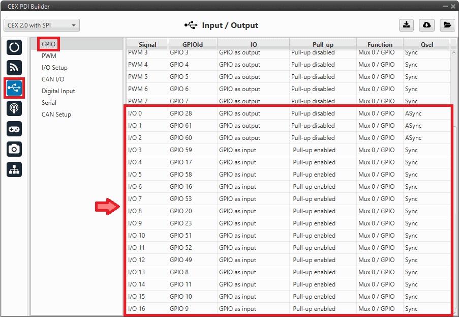459x317 pixels.
Task: Click the Function column header
Action: coord(380,44)
